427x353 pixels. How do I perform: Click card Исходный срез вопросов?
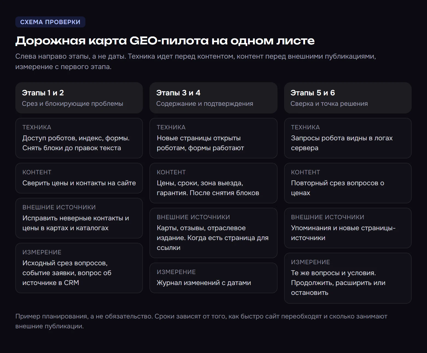(79, 268)
